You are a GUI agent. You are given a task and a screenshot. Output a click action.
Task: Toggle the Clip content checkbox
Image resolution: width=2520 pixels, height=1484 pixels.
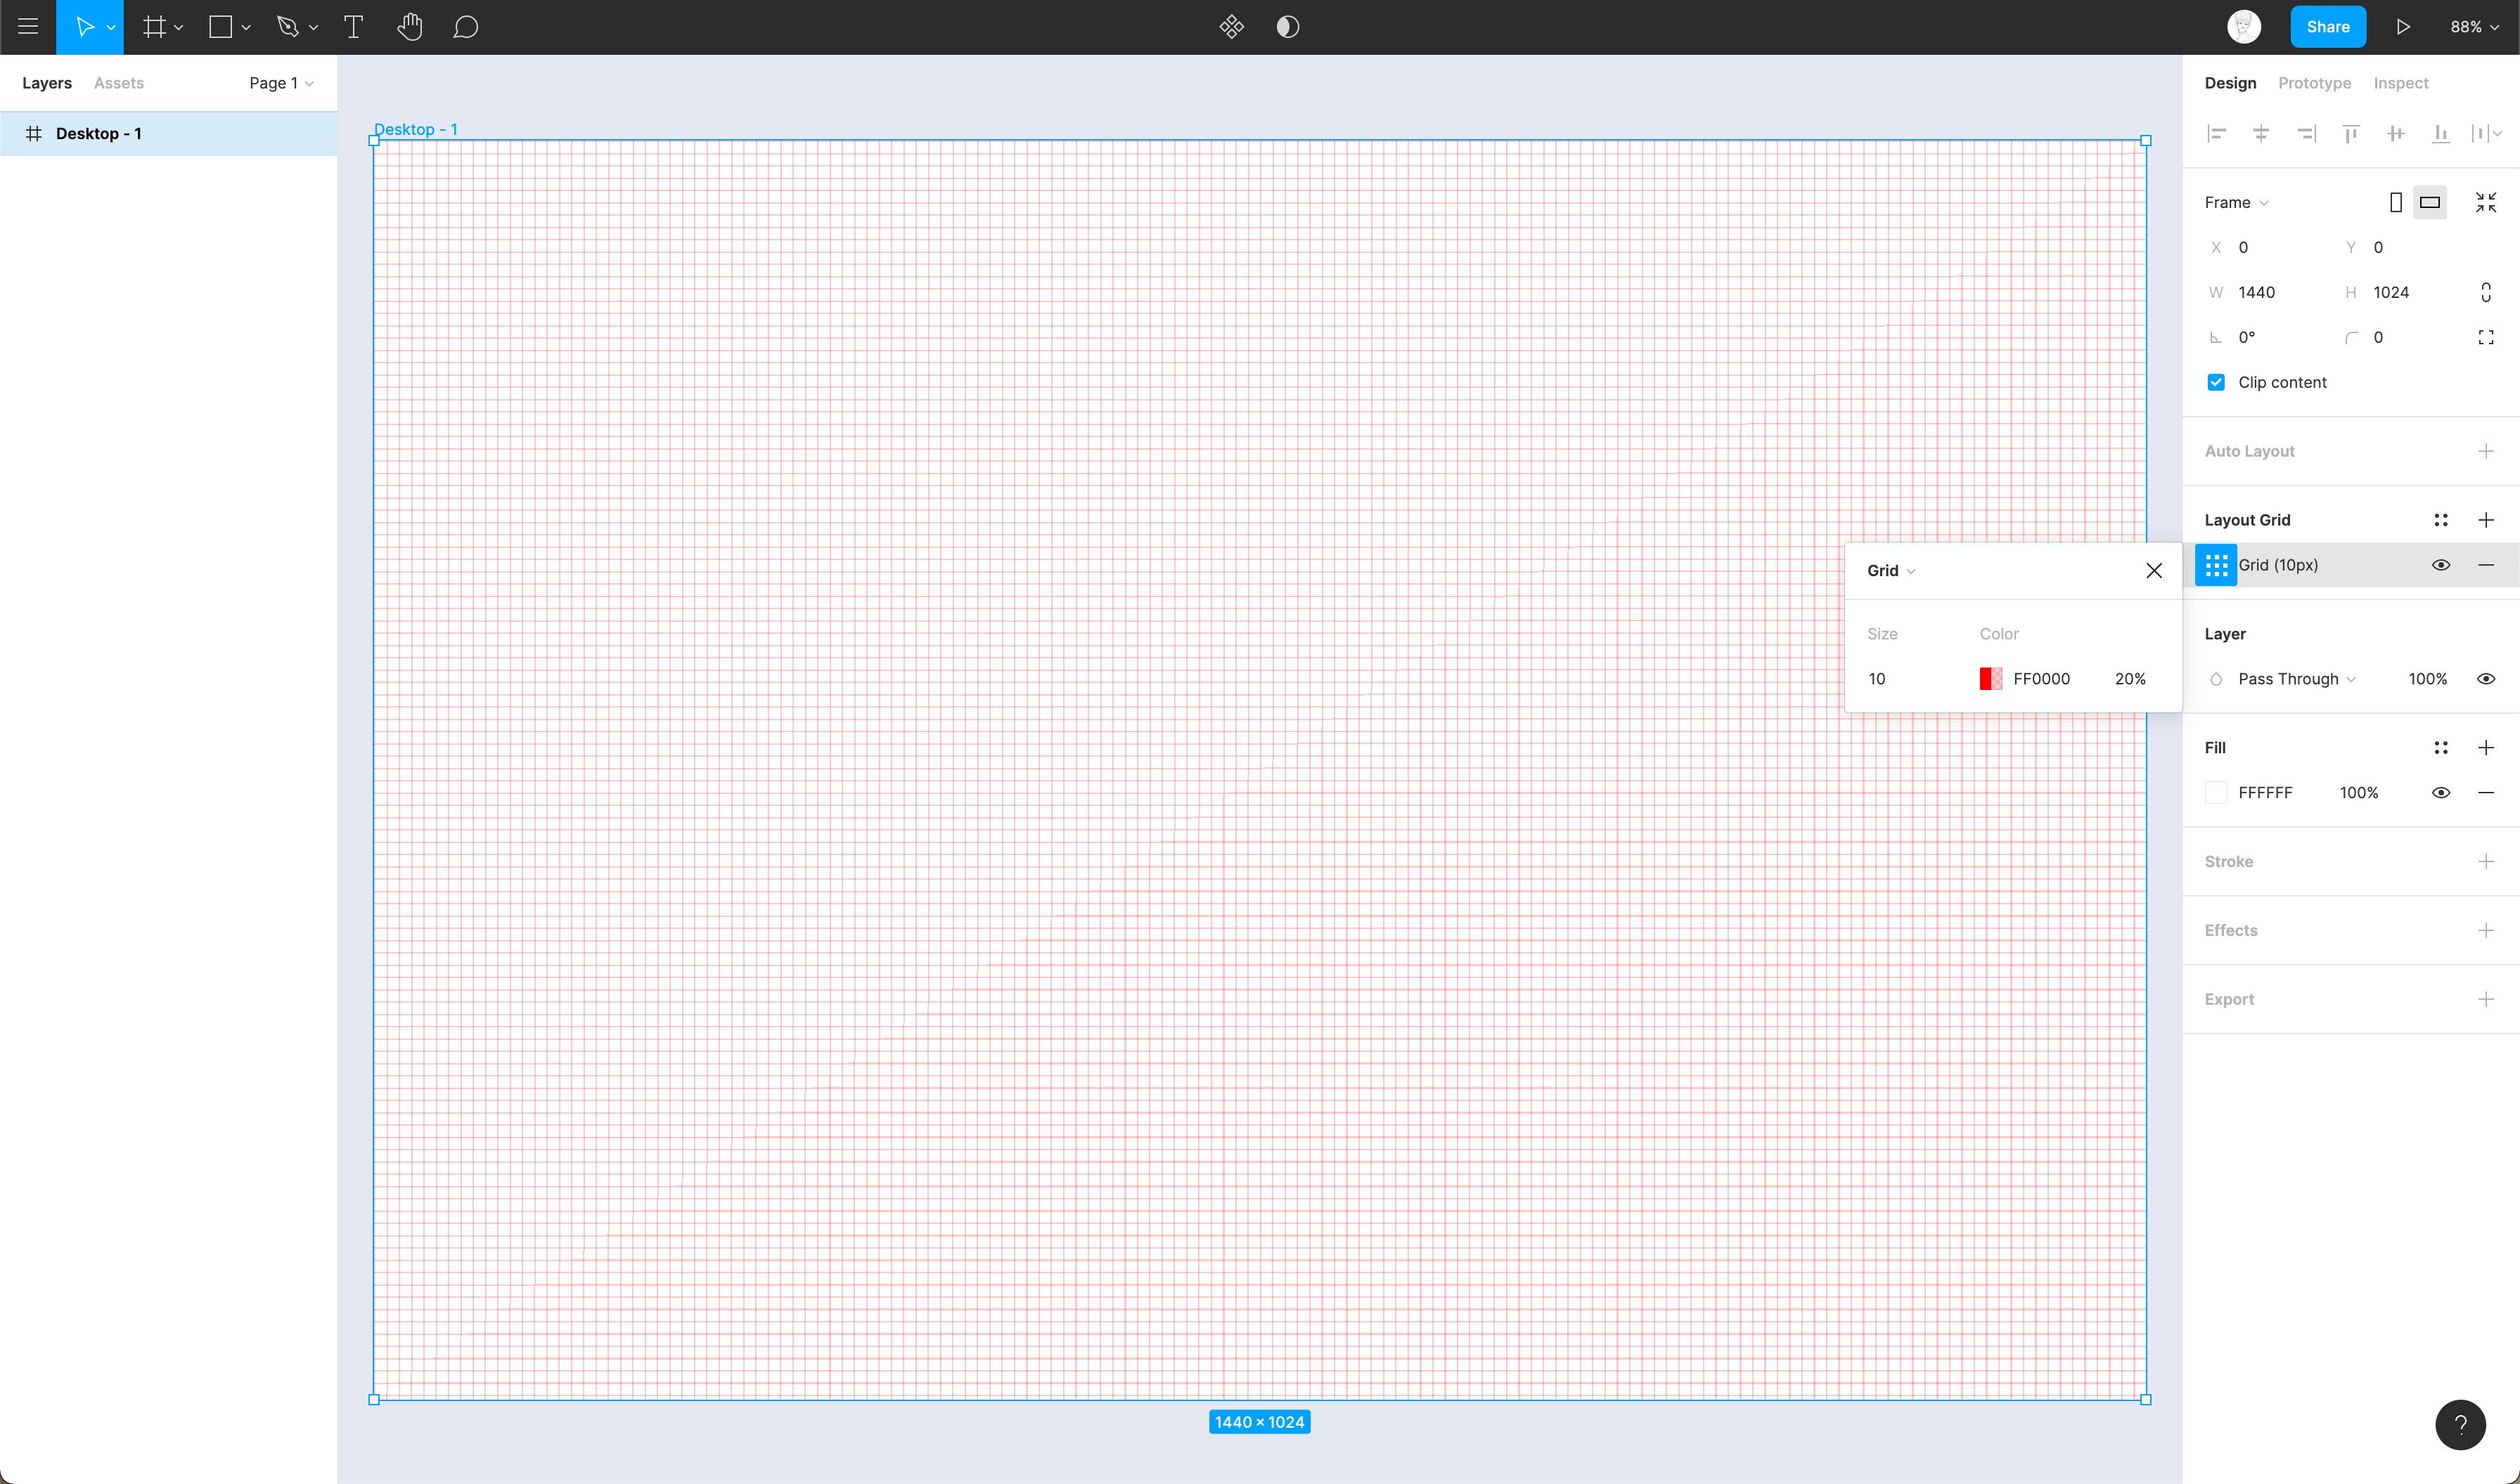[2216, 382]
